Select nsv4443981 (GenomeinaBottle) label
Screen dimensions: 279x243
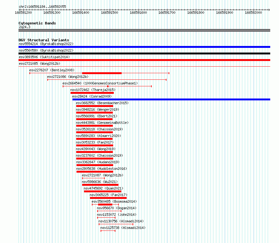click(x=102, y=123)
